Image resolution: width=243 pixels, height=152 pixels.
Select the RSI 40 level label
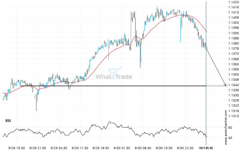(x=230, y=138)
